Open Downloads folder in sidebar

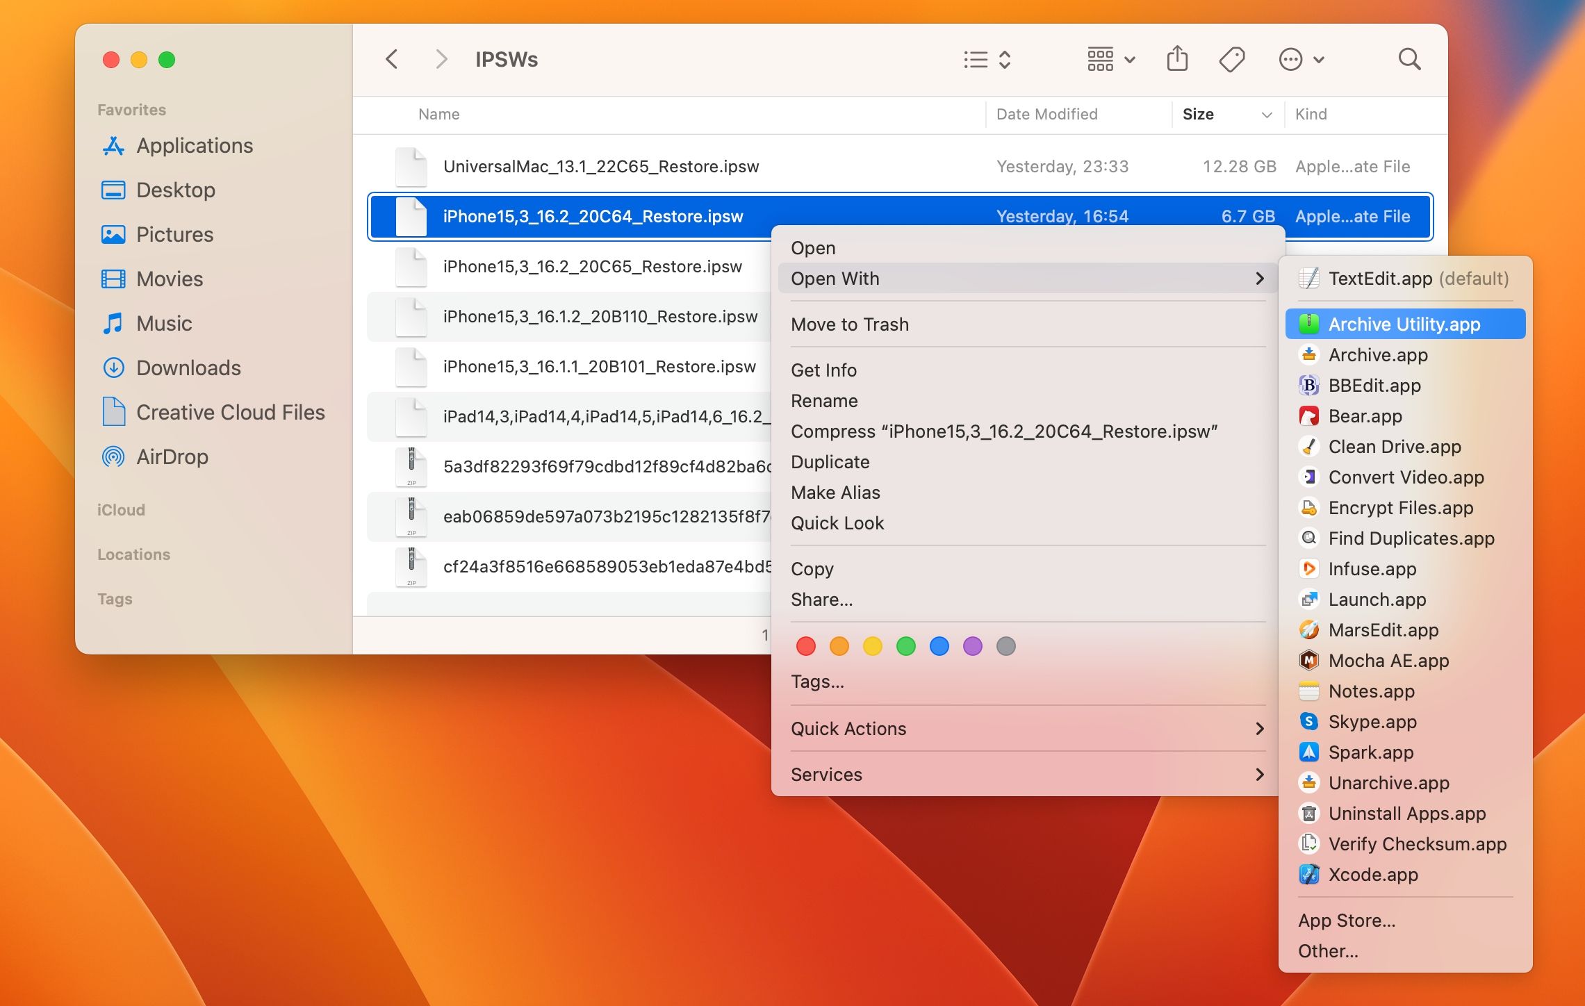tap(188, 368)
